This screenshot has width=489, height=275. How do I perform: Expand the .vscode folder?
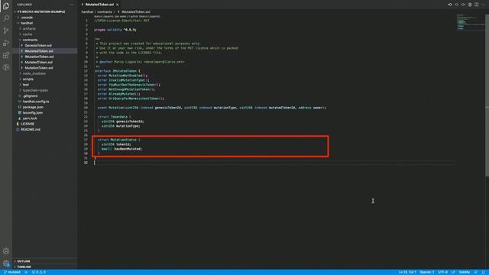27,18
